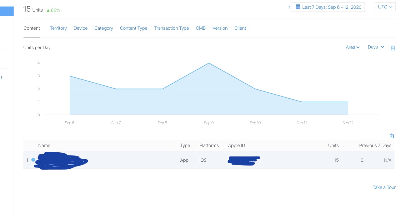Click the 0 previous period cell

pos(362,160)
